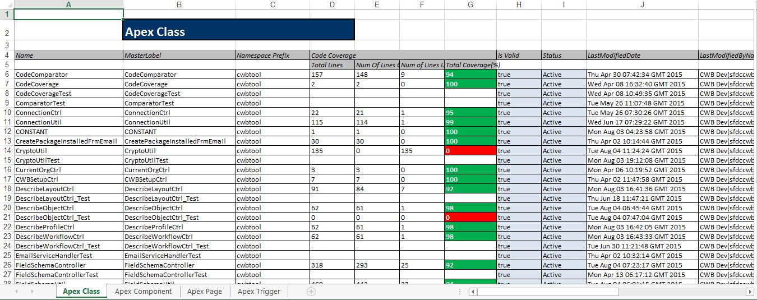Select the Apex Class title cell
The image size is (757, 300).
(x=238, y=30)
